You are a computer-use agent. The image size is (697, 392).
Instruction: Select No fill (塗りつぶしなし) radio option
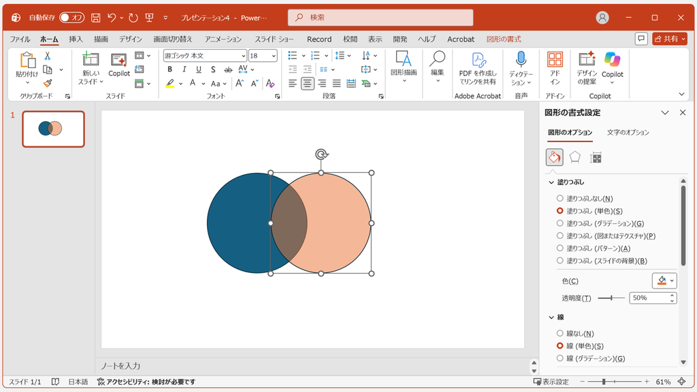[560, 198]
